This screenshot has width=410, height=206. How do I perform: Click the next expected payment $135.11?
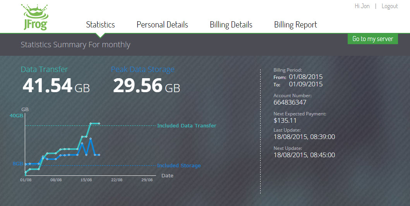coord(285,120)
